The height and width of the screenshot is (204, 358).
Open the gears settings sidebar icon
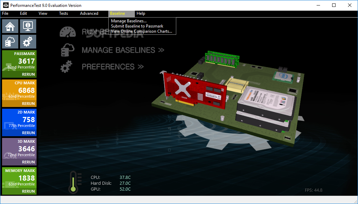click(28, 42)
